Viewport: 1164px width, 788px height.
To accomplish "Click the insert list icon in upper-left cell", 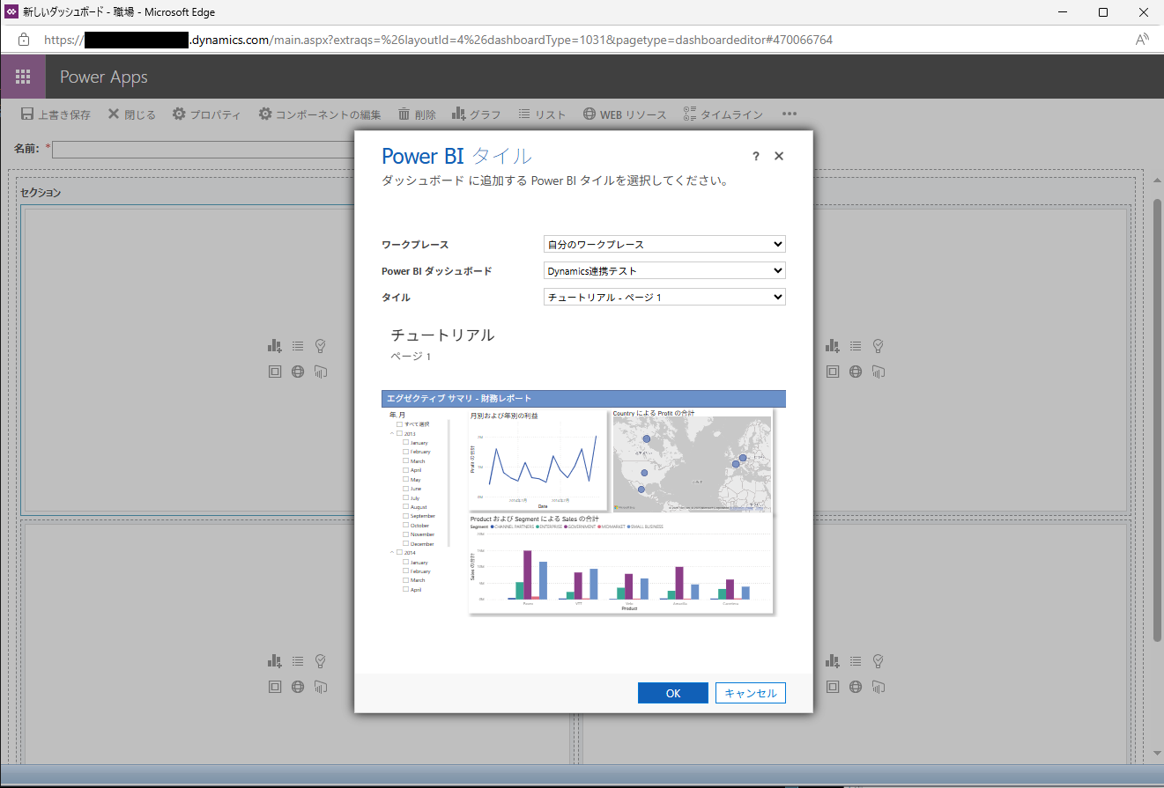I will (x=298, y=345).
